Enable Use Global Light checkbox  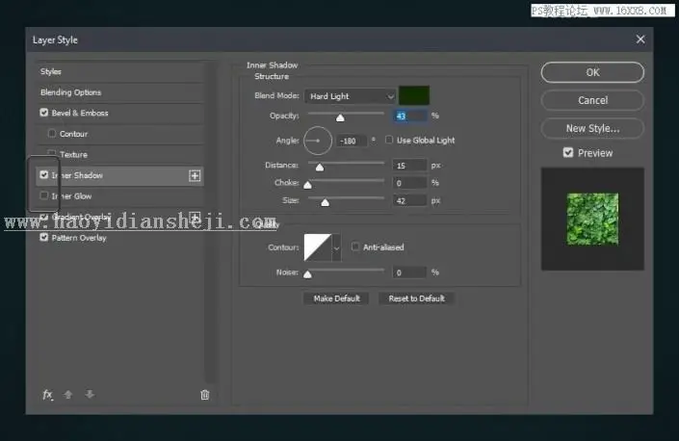[389, 140]
